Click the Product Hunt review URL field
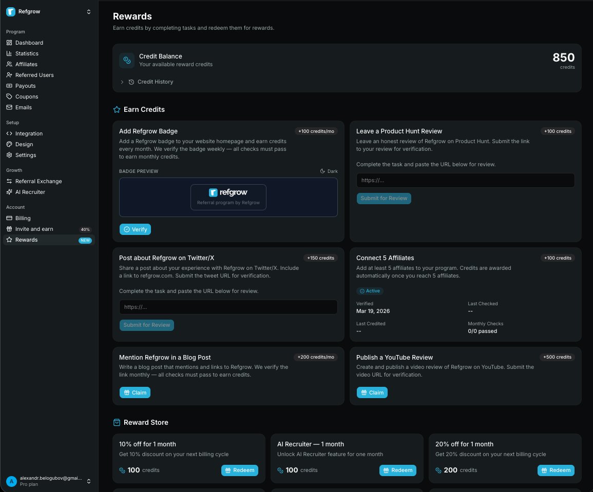 (465, 180)
